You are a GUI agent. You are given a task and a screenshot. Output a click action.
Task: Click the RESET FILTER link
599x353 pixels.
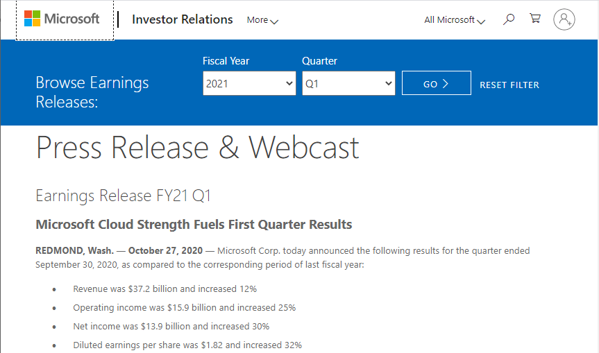click(x=509, y=85)
